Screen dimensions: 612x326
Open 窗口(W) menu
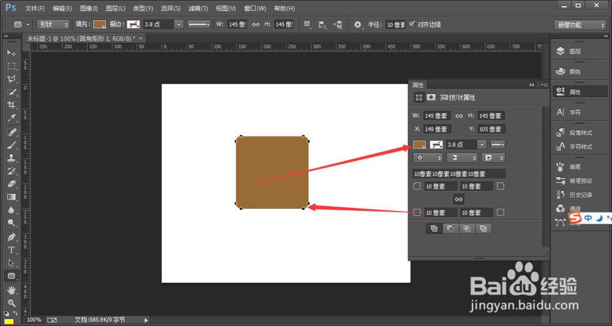click(x=255, y=8)
